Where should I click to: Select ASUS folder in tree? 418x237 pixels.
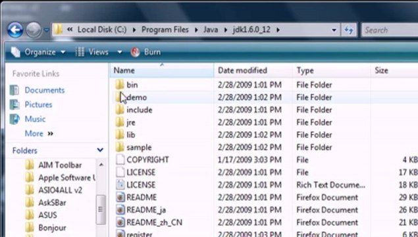47,215
